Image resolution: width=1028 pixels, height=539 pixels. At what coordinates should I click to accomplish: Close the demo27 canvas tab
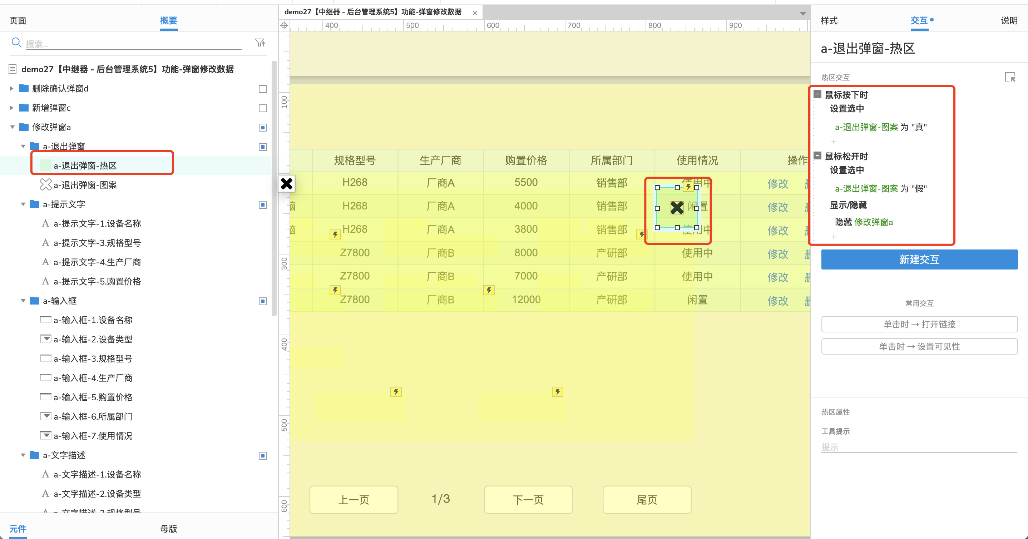[475, 13]
